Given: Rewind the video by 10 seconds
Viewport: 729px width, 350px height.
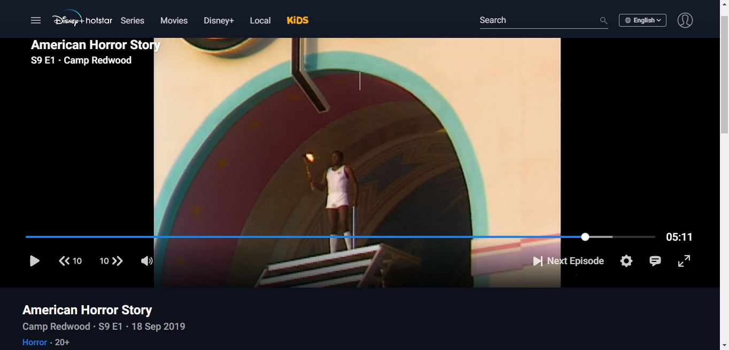Looking at the screenshot, I should [x=70, y=261].
